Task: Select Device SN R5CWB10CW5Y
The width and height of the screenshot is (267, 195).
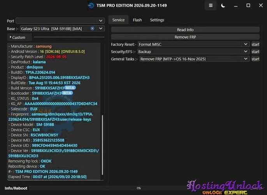Action: [x=44, y=135]
